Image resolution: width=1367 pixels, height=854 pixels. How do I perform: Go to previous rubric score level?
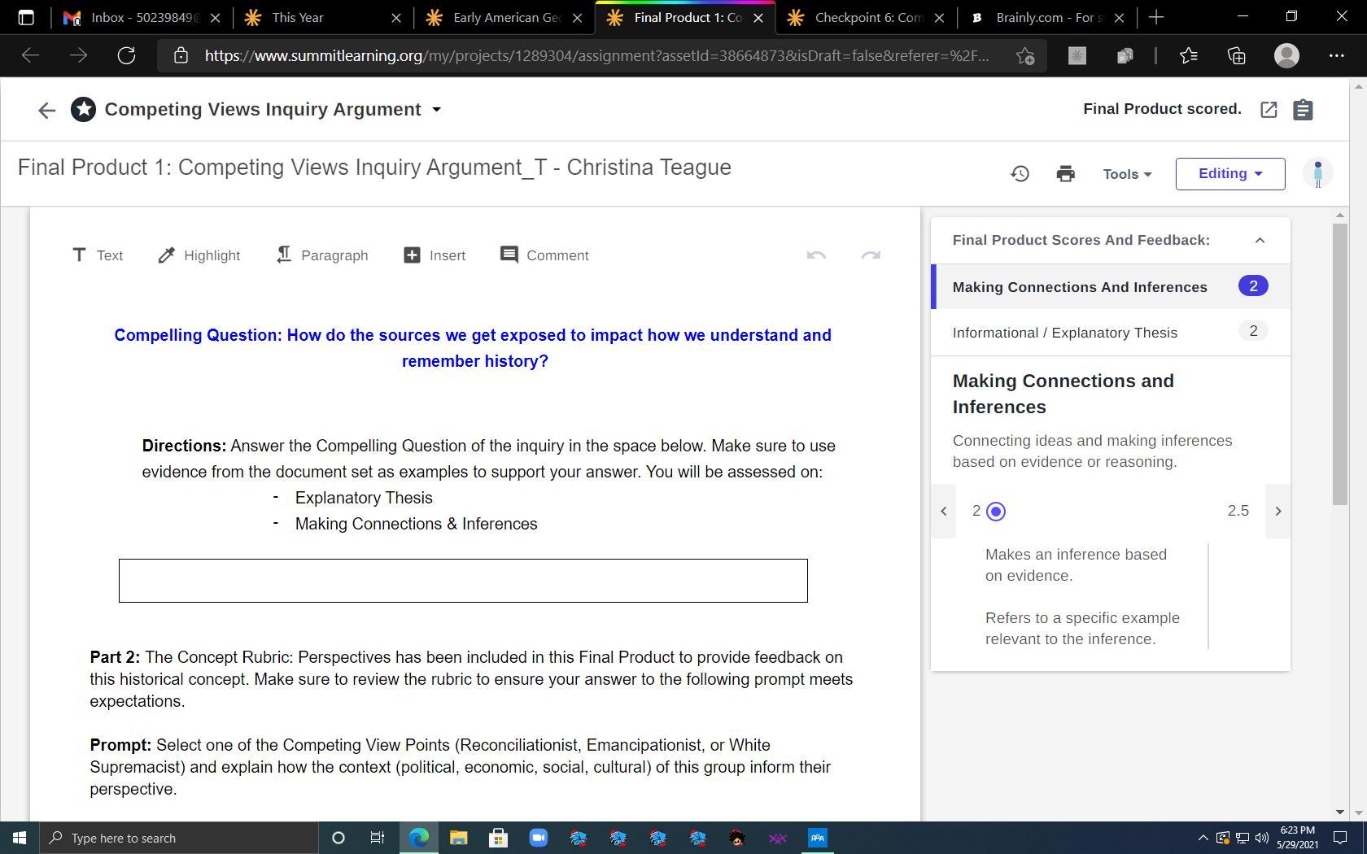tap(944, 512)
